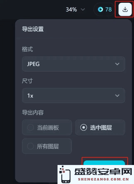This screenshot has height=184, width=134.
Task: Click the cyan export confirm button
Action: pos(104,163)
